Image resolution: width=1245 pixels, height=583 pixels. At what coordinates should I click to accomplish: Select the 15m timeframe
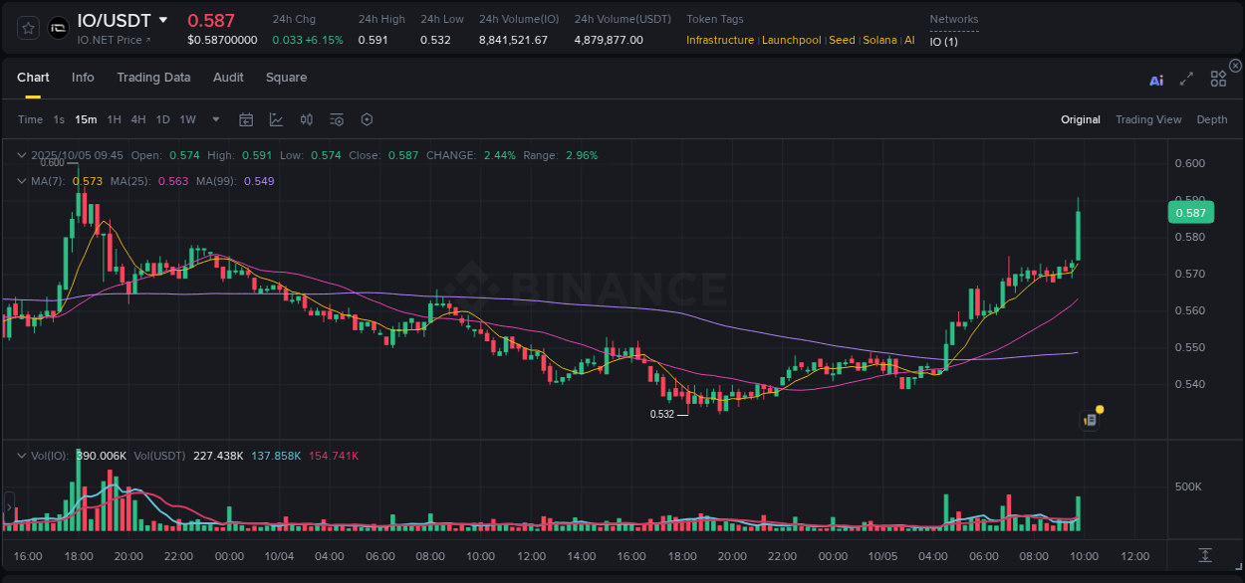click(86, 118)
